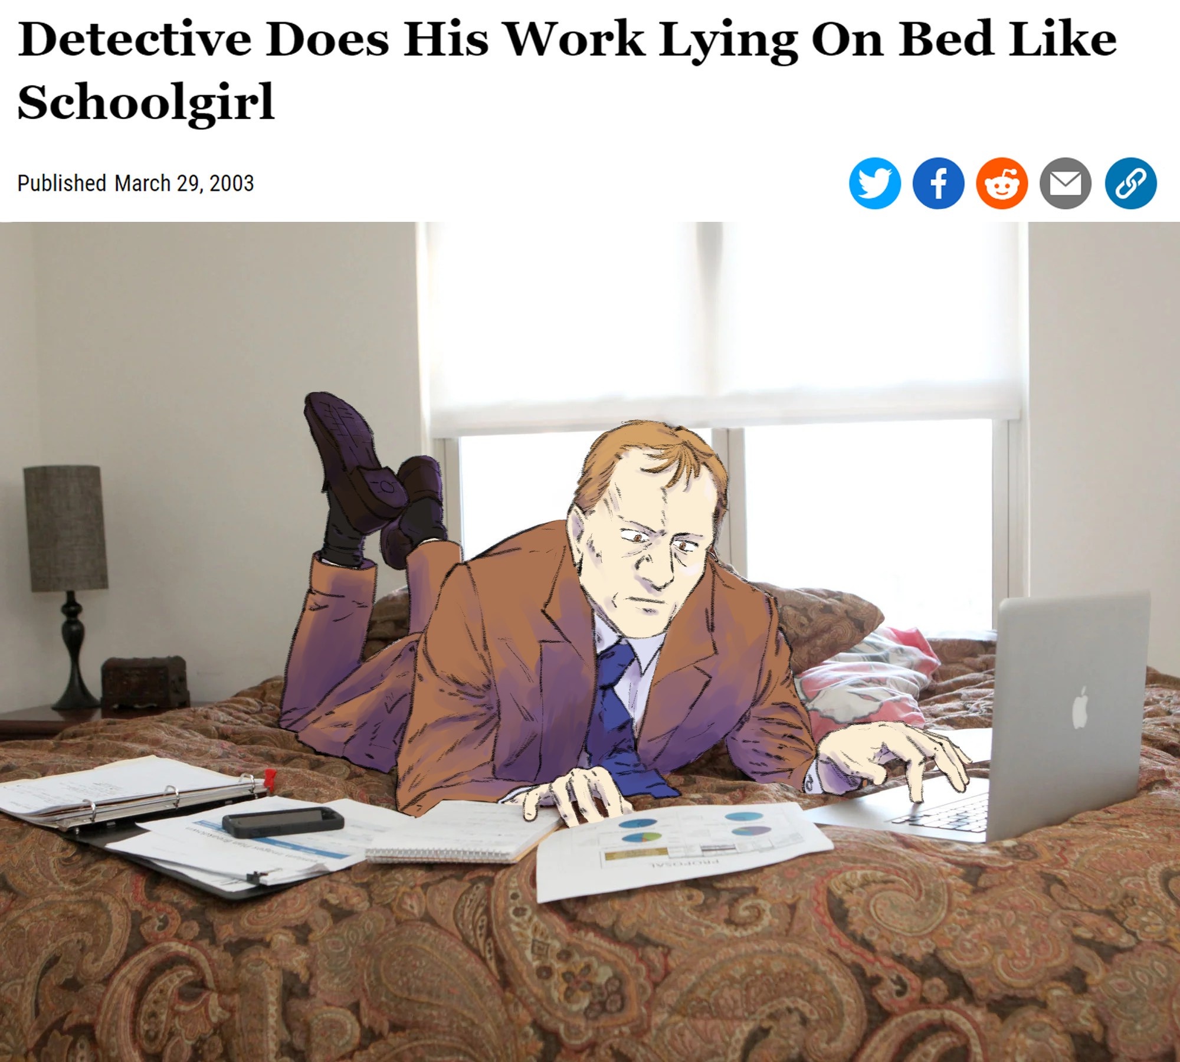Click the smartphone lying on papers
Viewport: 1180px width, 1062px height.
283,822
